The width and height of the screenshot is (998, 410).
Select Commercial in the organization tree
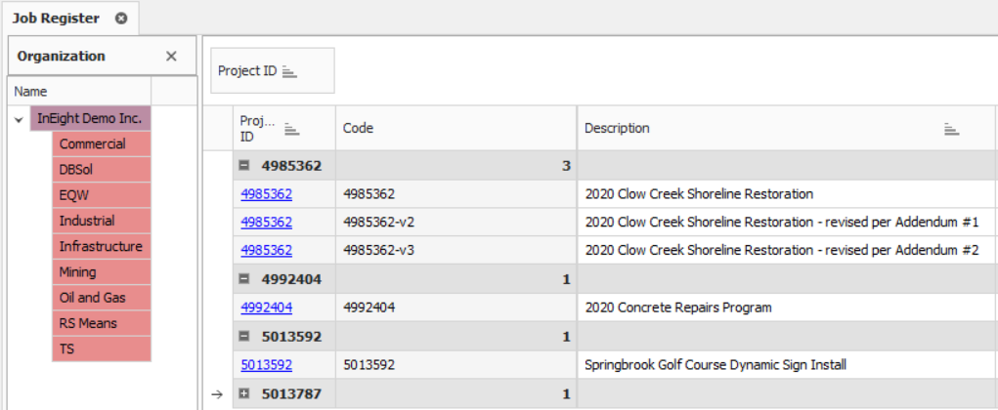(x=92, y=144)
